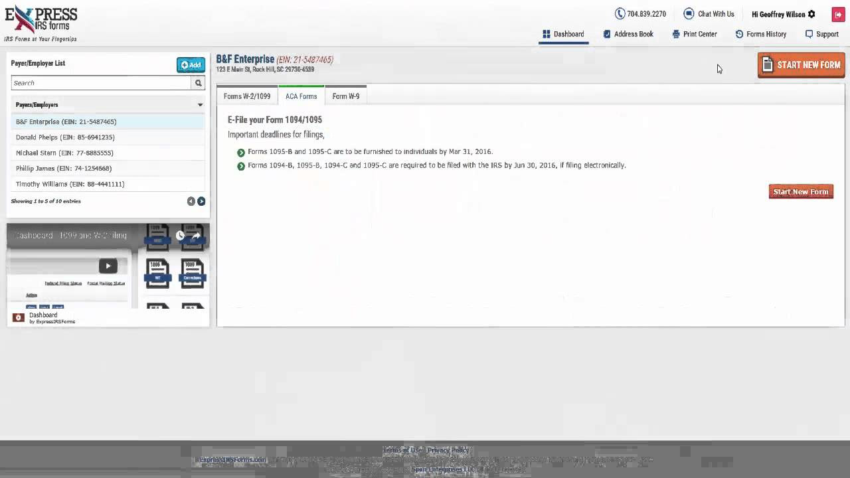The height and width of the screenshot is (478, 850).
Task: Click the video Watch Later clock icon
Action: [180, 236]
